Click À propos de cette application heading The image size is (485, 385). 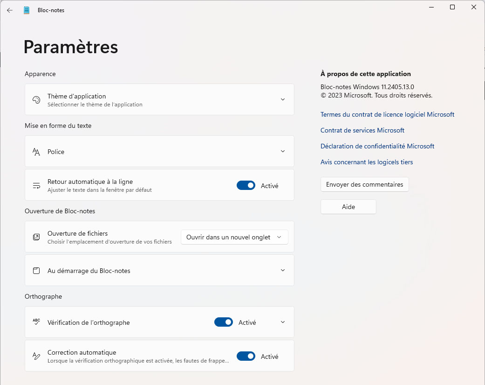pyautogui.click(x=366, y=74)
